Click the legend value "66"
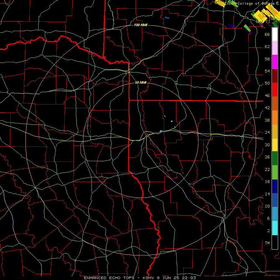 [x=267, y=34]
